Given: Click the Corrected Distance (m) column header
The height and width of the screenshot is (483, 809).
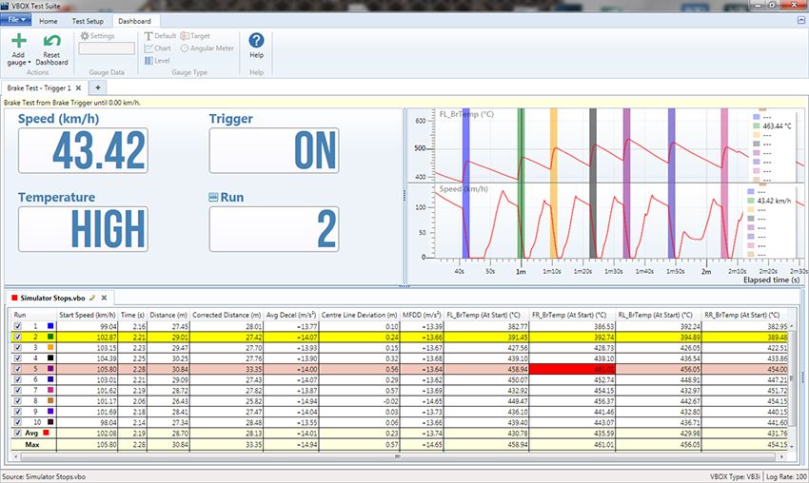Looking at the screenshot, I should point(227,315).
